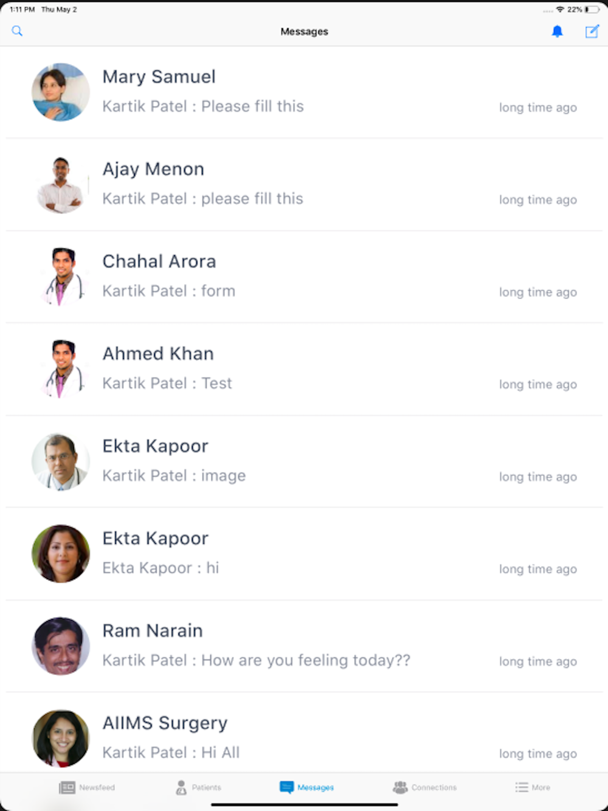Image resolution: width=608 pixels, height=811 pixels.
Task: Tap the search magnifier icon
Action: point(17,31)
